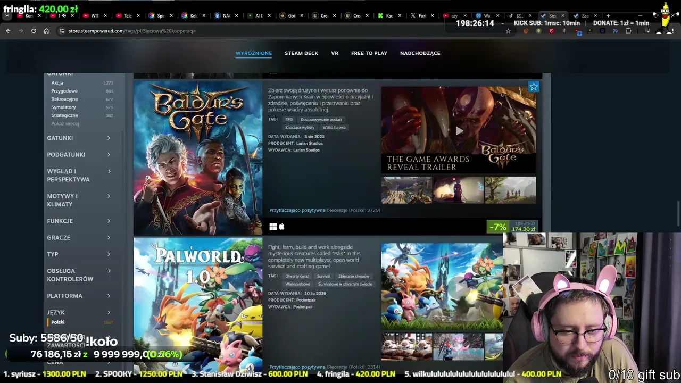Open the Nadchodzące section
This screenshot has width=681, height=383.
[x=420, y=53]
